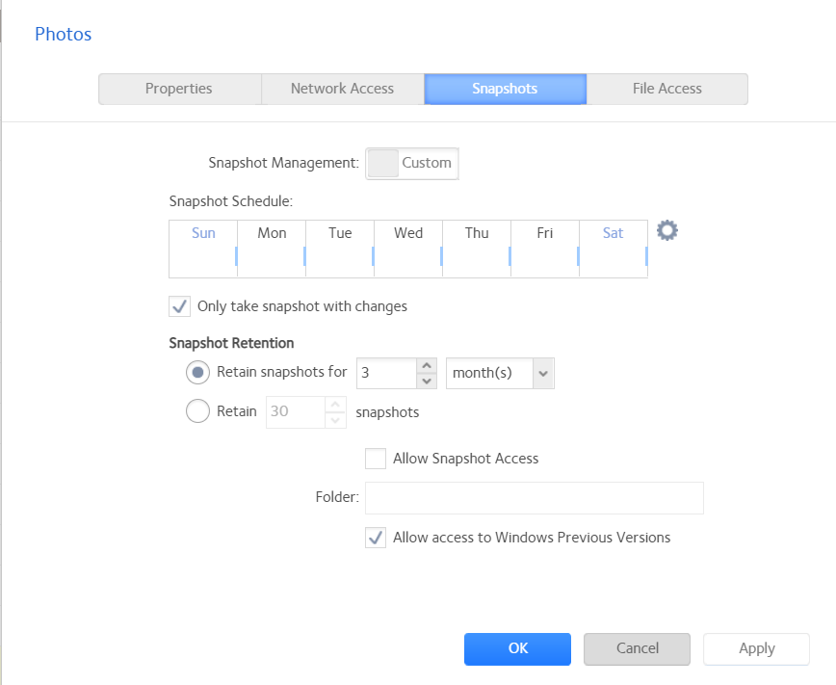Enable Allow Snapshot Access checkbox
The image size is (836, 685).
point(376,459)
